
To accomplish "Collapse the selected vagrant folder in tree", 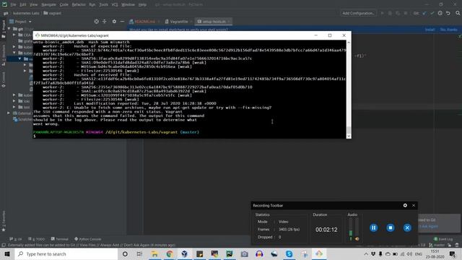I will (20, 58).
